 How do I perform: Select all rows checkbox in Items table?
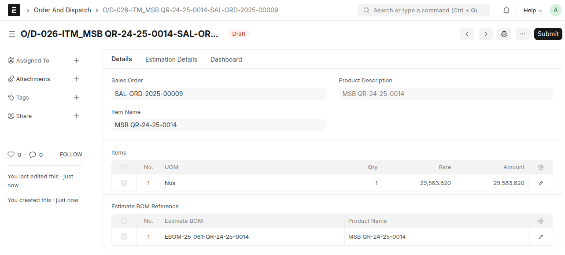coord(124,167)
